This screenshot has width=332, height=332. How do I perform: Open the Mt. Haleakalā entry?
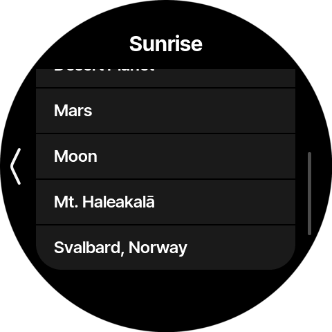coord(165,202)
